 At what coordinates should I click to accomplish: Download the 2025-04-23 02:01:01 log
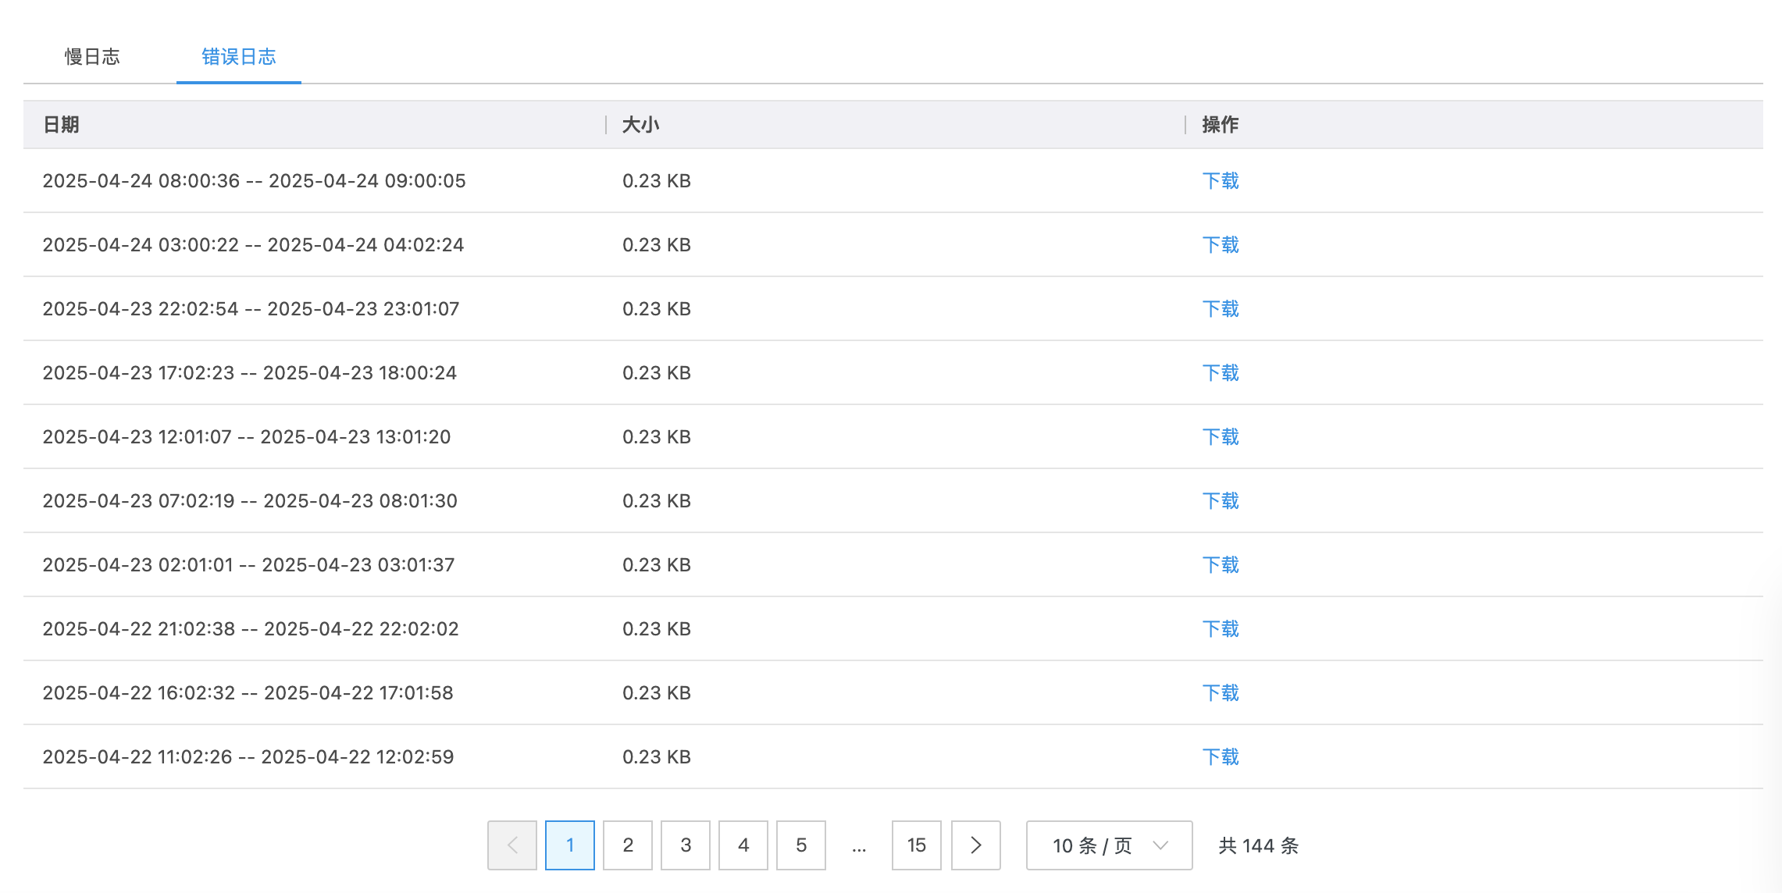pyautogui.click(x=1220, y=565)
